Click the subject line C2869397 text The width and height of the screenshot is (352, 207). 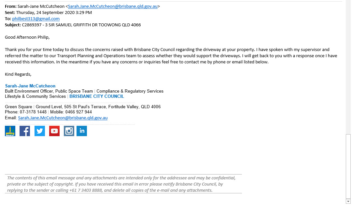[x=81, y=25]
